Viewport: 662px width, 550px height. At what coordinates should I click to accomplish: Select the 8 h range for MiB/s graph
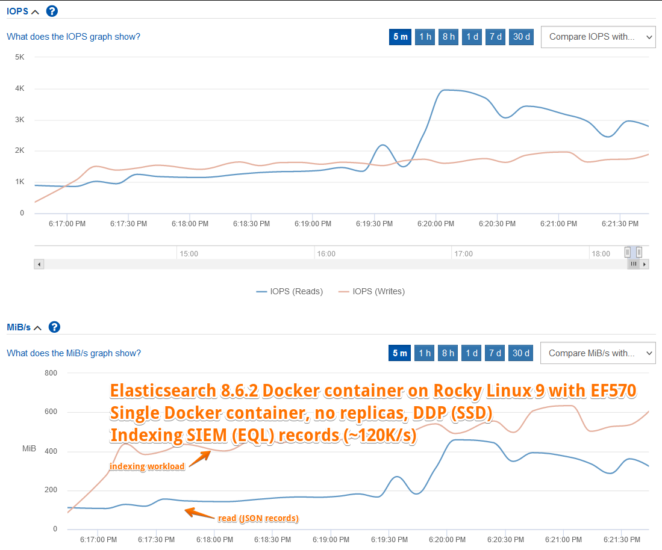pos(448,353)
